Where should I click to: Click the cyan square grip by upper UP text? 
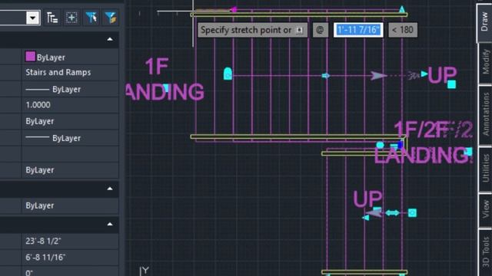point(451,84)
